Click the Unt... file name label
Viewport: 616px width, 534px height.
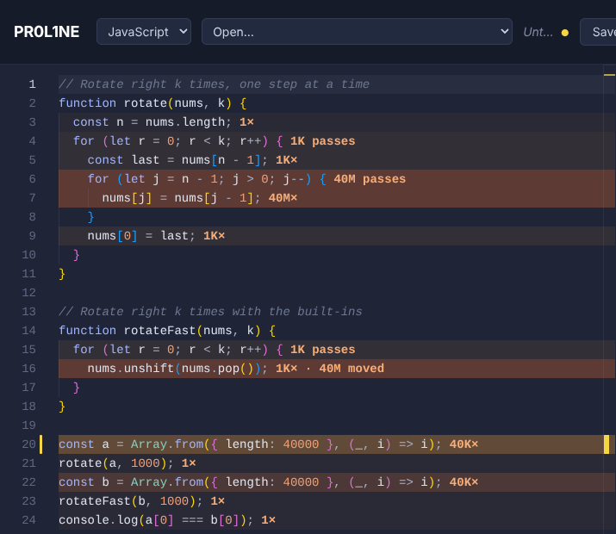pos(538,32)
